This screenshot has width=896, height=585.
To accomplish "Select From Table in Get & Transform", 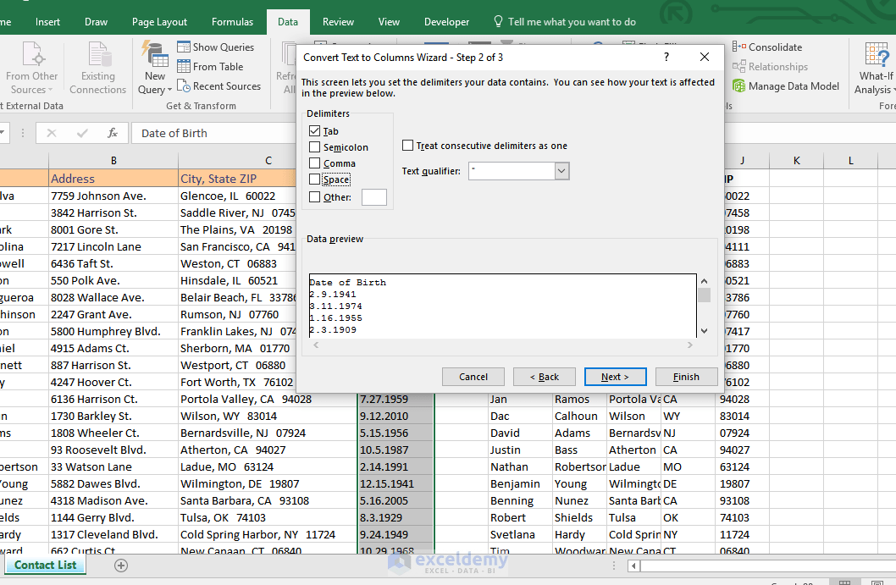I will 211,66.
